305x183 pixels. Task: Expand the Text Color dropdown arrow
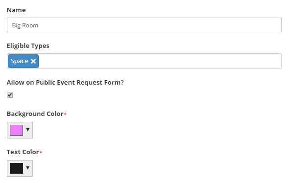point(28,168)
